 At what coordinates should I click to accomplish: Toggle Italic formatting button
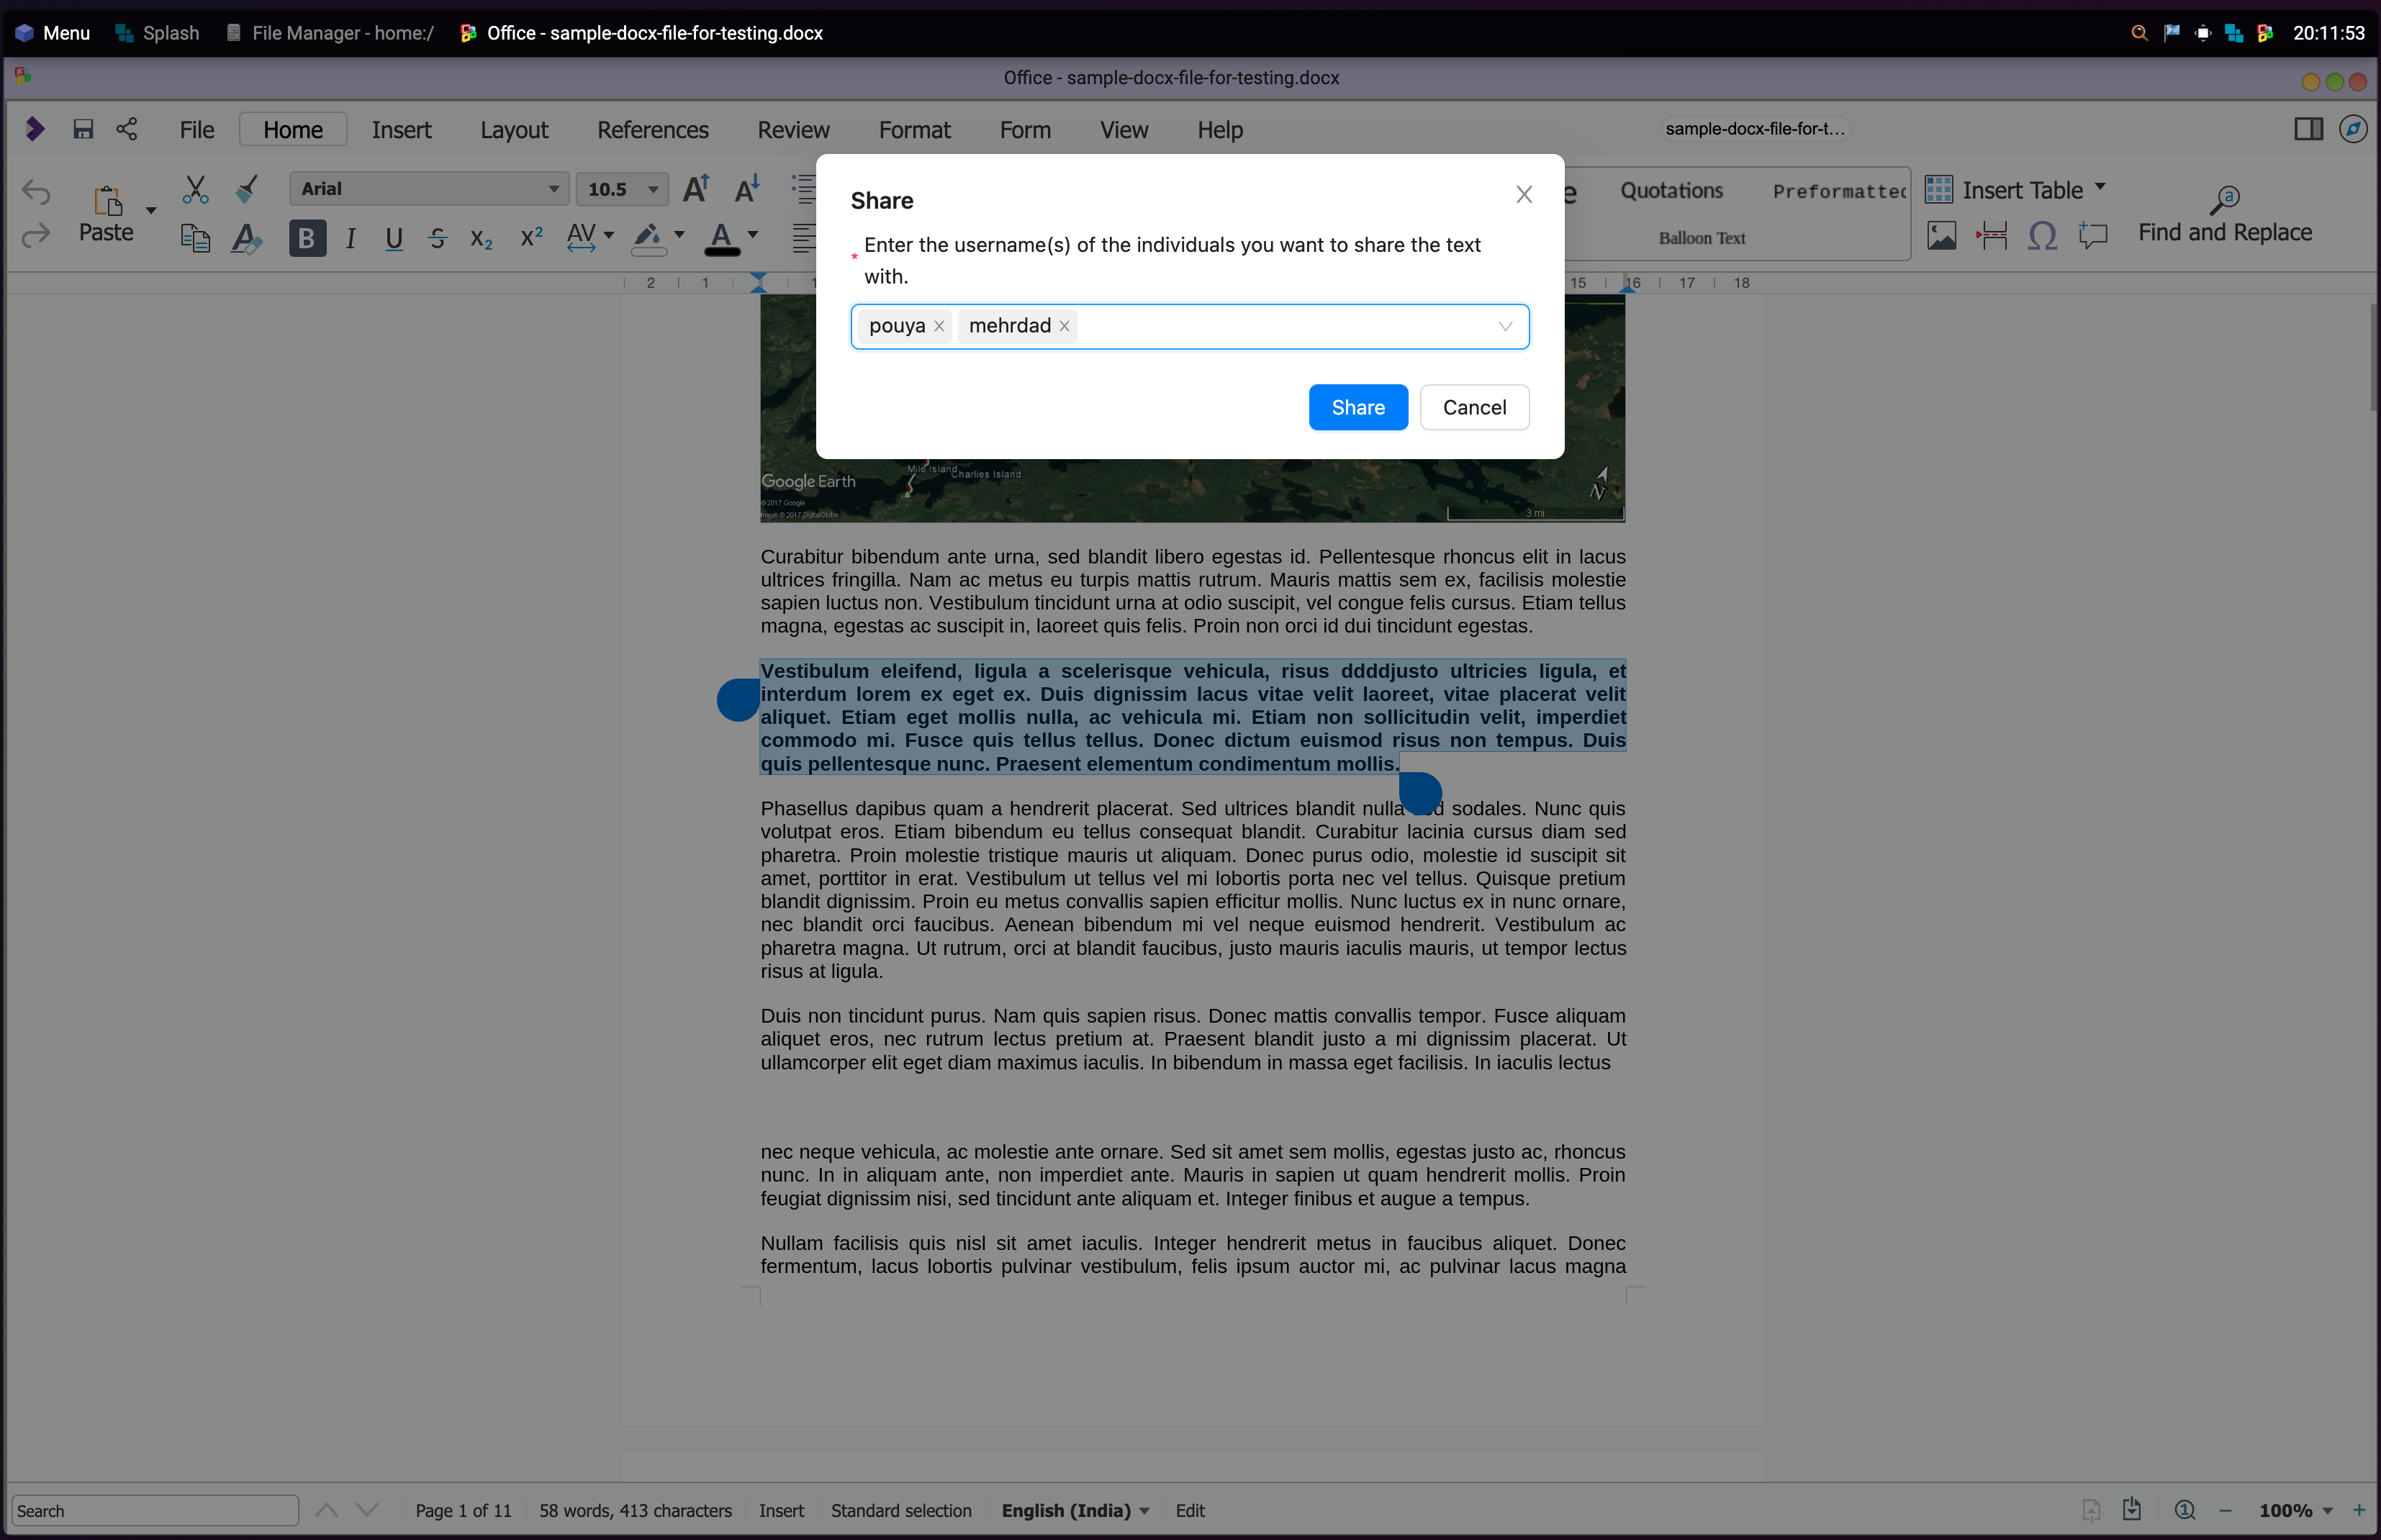coord(350,238)
